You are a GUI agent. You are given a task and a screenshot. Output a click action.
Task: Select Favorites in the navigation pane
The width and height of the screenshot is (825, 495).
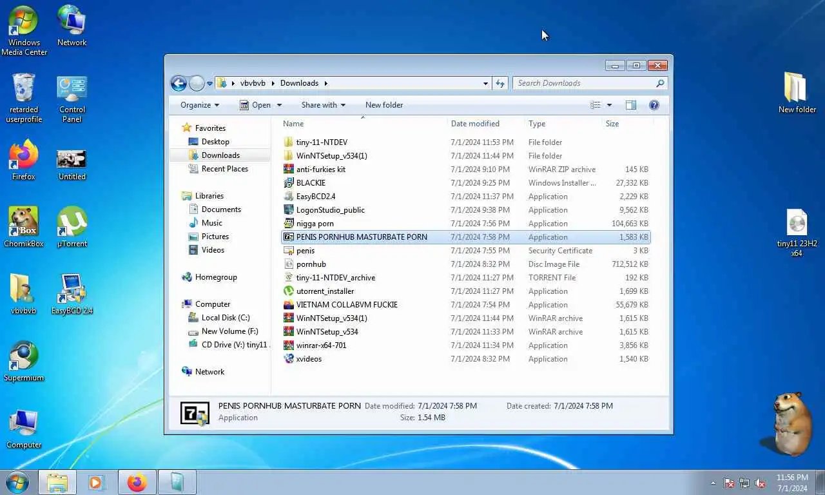coord(210,128)
